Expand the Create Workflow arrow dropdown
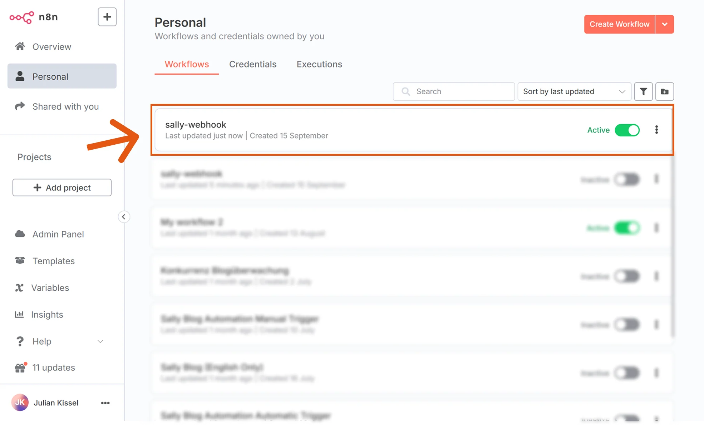The height and width of the screenshot is (425, 704). tap(665, 24)
